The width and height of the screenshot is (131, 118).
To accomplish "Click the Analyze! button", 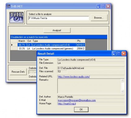I will tap(57, 30).
